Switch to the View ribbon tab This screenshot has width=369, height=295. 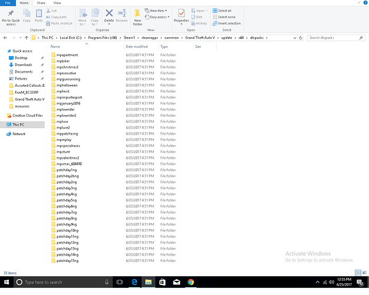[57, 3]
